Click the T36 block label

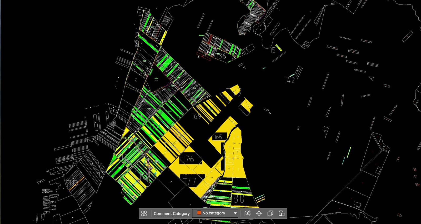point(221,56)
